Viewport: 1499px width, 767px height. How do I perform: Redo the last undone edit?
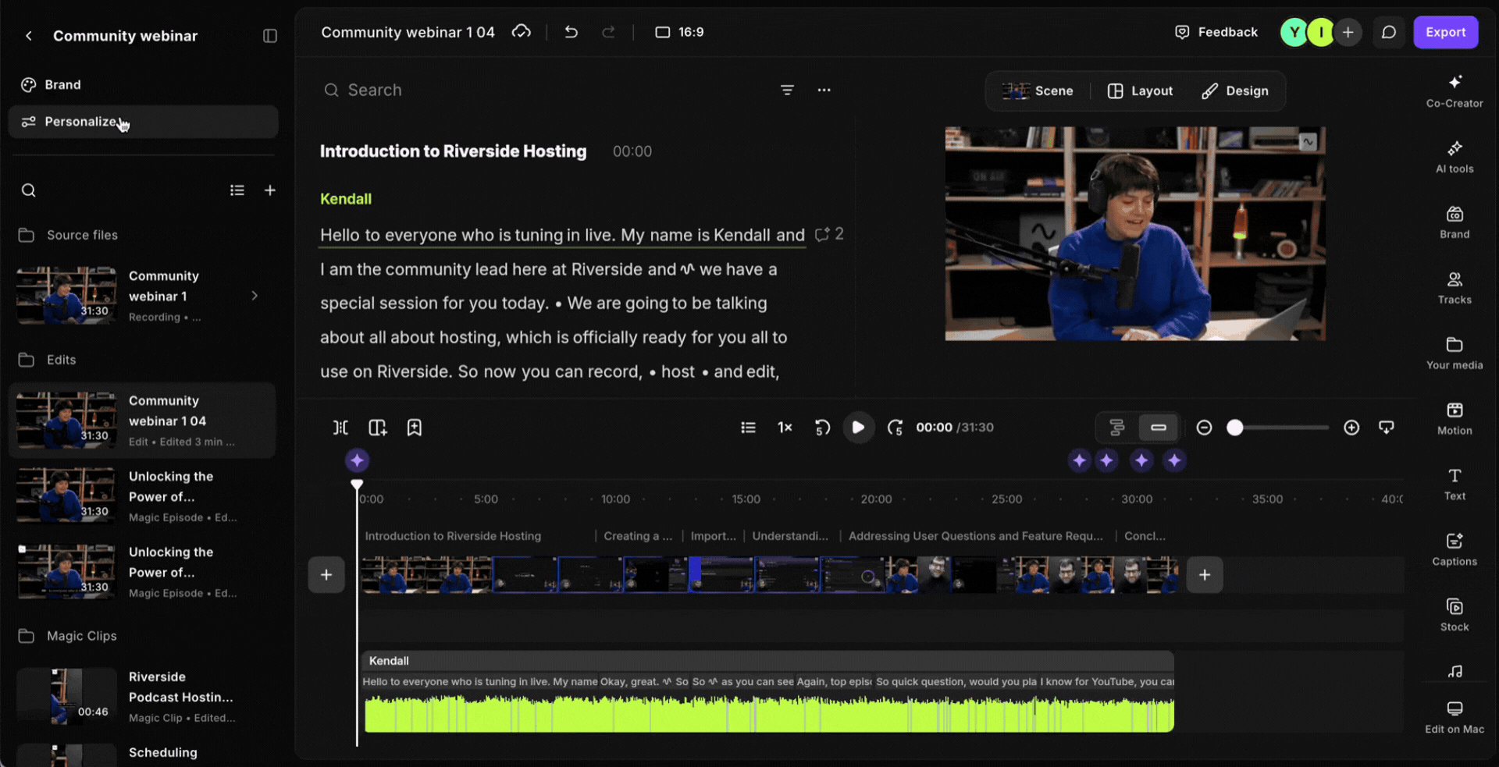(x=609, y=32)
